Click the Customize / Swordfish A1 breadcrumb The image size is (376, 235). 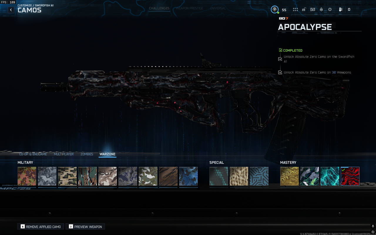[x=36, y=5]
